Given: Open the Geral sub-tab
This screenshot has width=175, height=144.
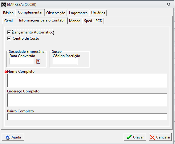Looking at the screenshot, I should (x=9, y=21).
